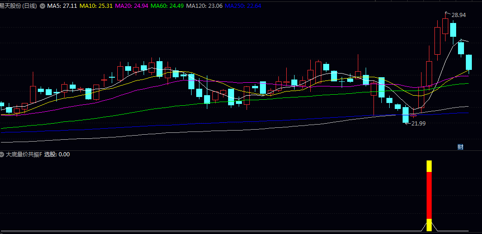Click the 21.99 low price marker
This screenshot has width=482, height=234.
click(x=418, y=123)
